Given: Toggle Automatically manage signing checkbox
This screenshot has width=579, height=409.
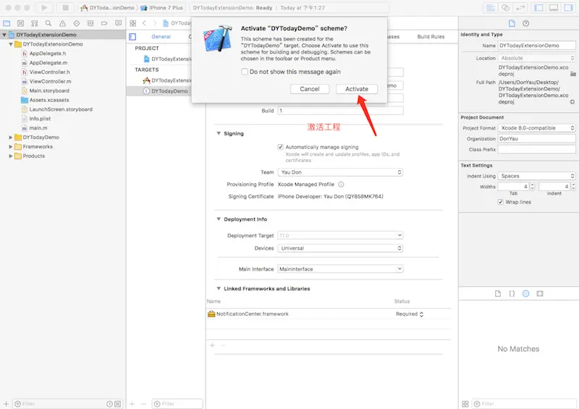Looking at the screenshot, I should coord(281,147).
